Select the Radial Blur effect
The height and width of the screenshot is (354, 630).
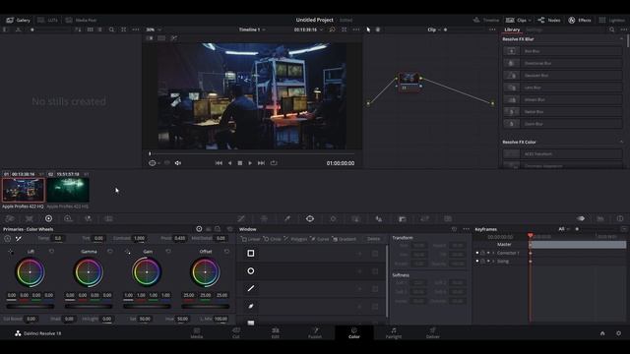coord(562,111)
